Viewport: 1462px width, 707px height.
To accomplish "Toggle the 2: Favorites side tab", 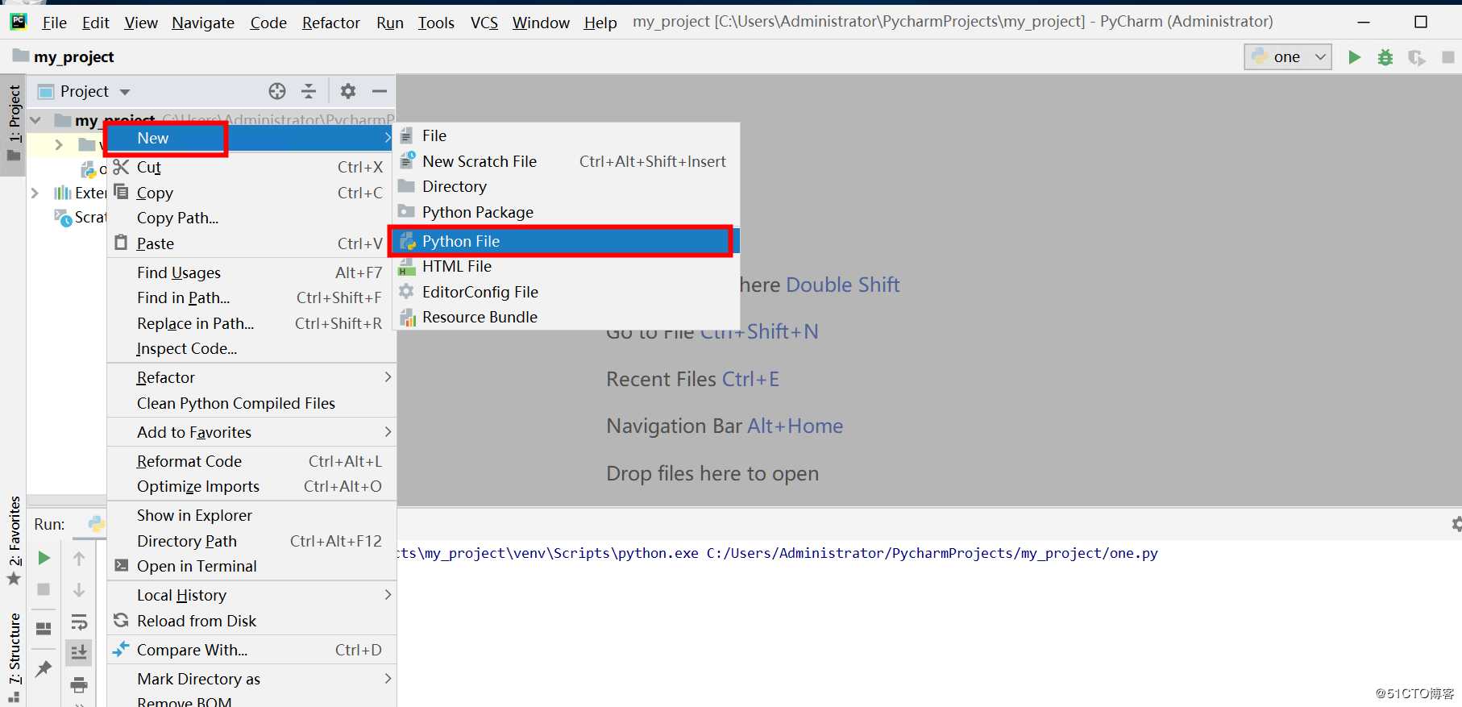I will click(x=14, y=542).
